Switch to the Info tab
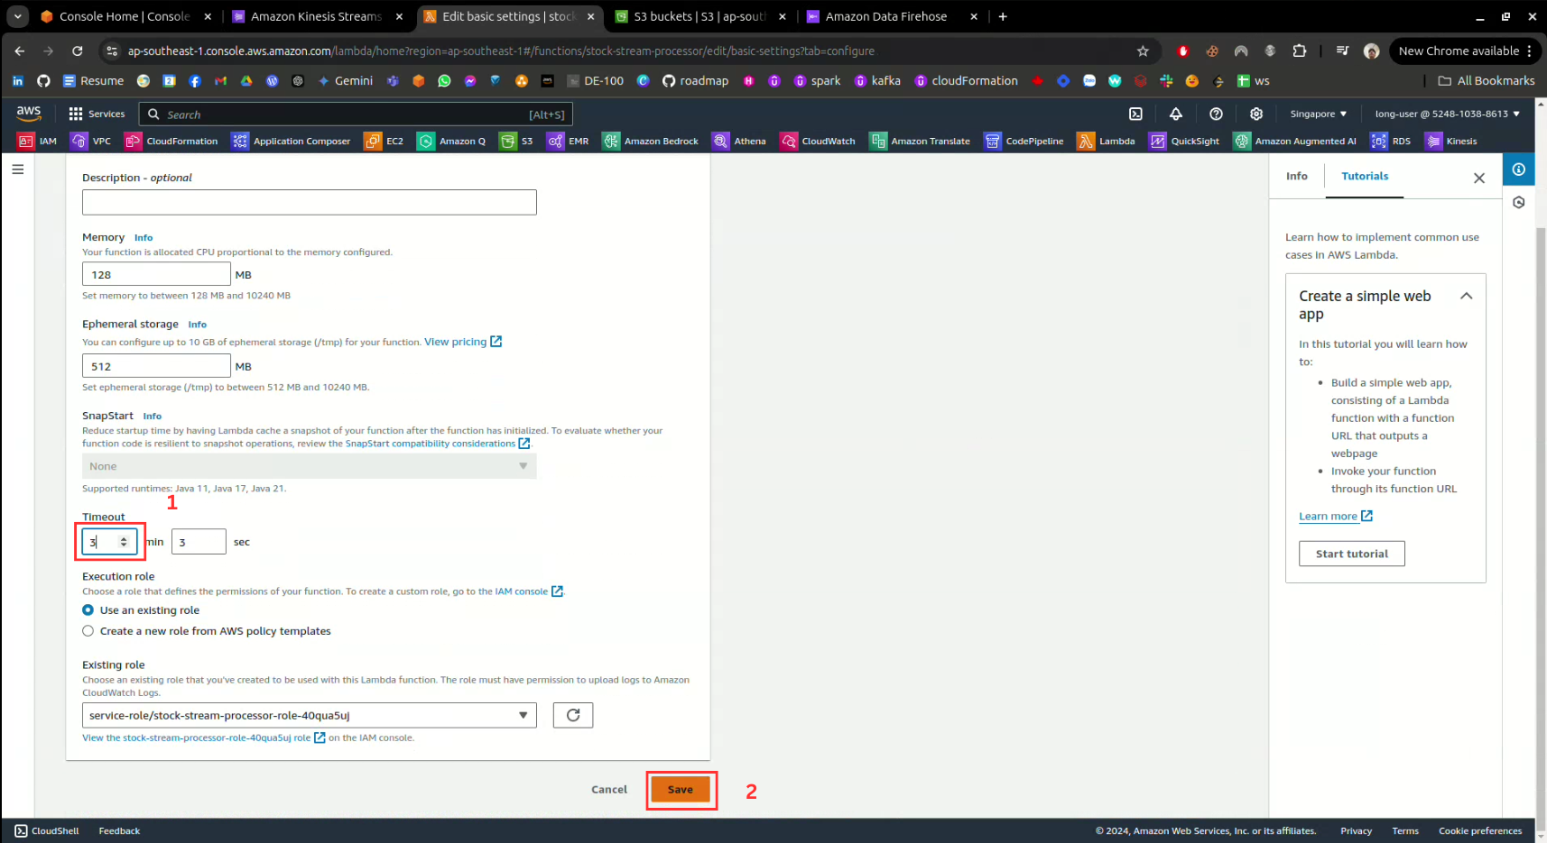The image size is (1547, 843). pyautogui.click(x=1296, y=176)
